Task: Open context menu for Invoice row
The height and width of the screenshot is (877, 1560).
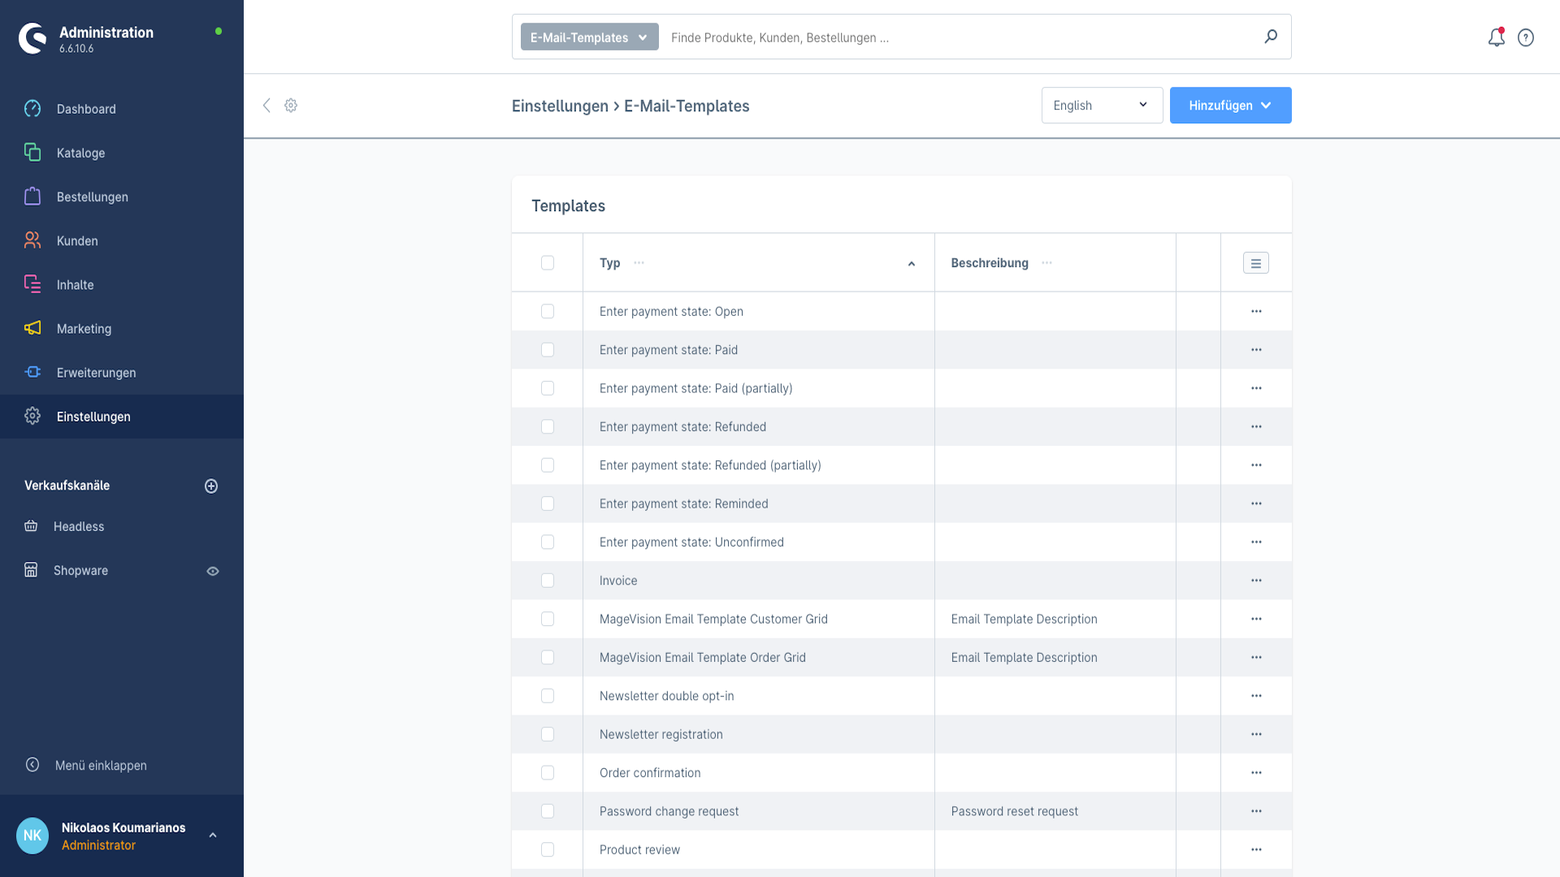Action: coord(1256,581)
